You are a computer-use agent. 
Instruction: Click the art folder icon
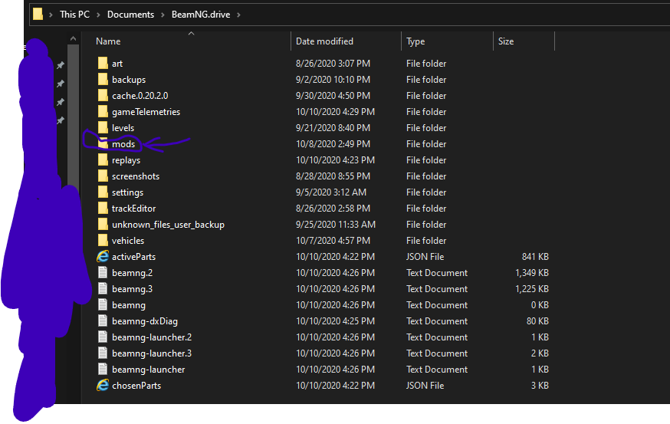[103, 64]
